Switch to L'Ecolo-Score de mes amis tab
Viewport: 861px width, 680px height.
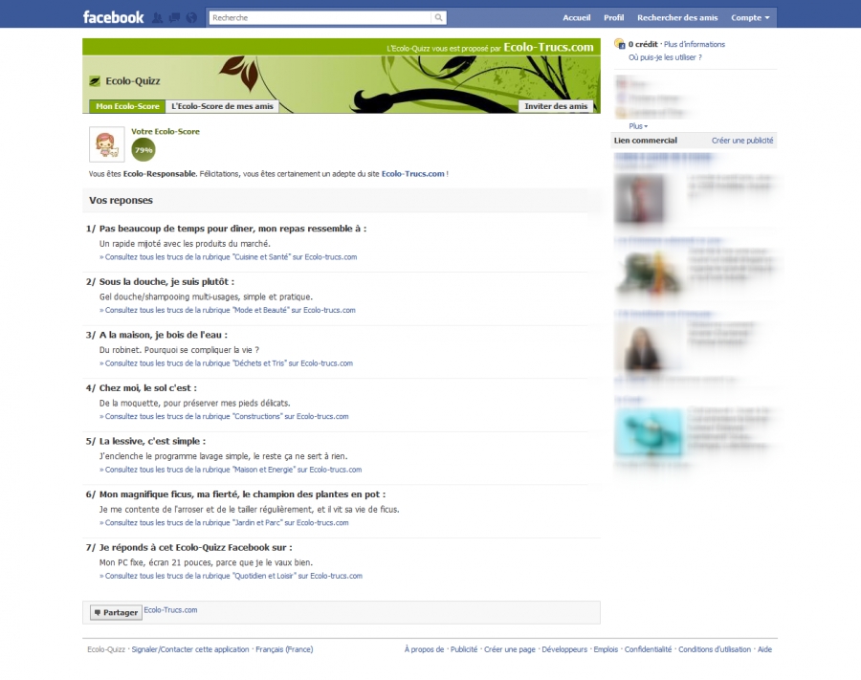(x=222, y=106)
